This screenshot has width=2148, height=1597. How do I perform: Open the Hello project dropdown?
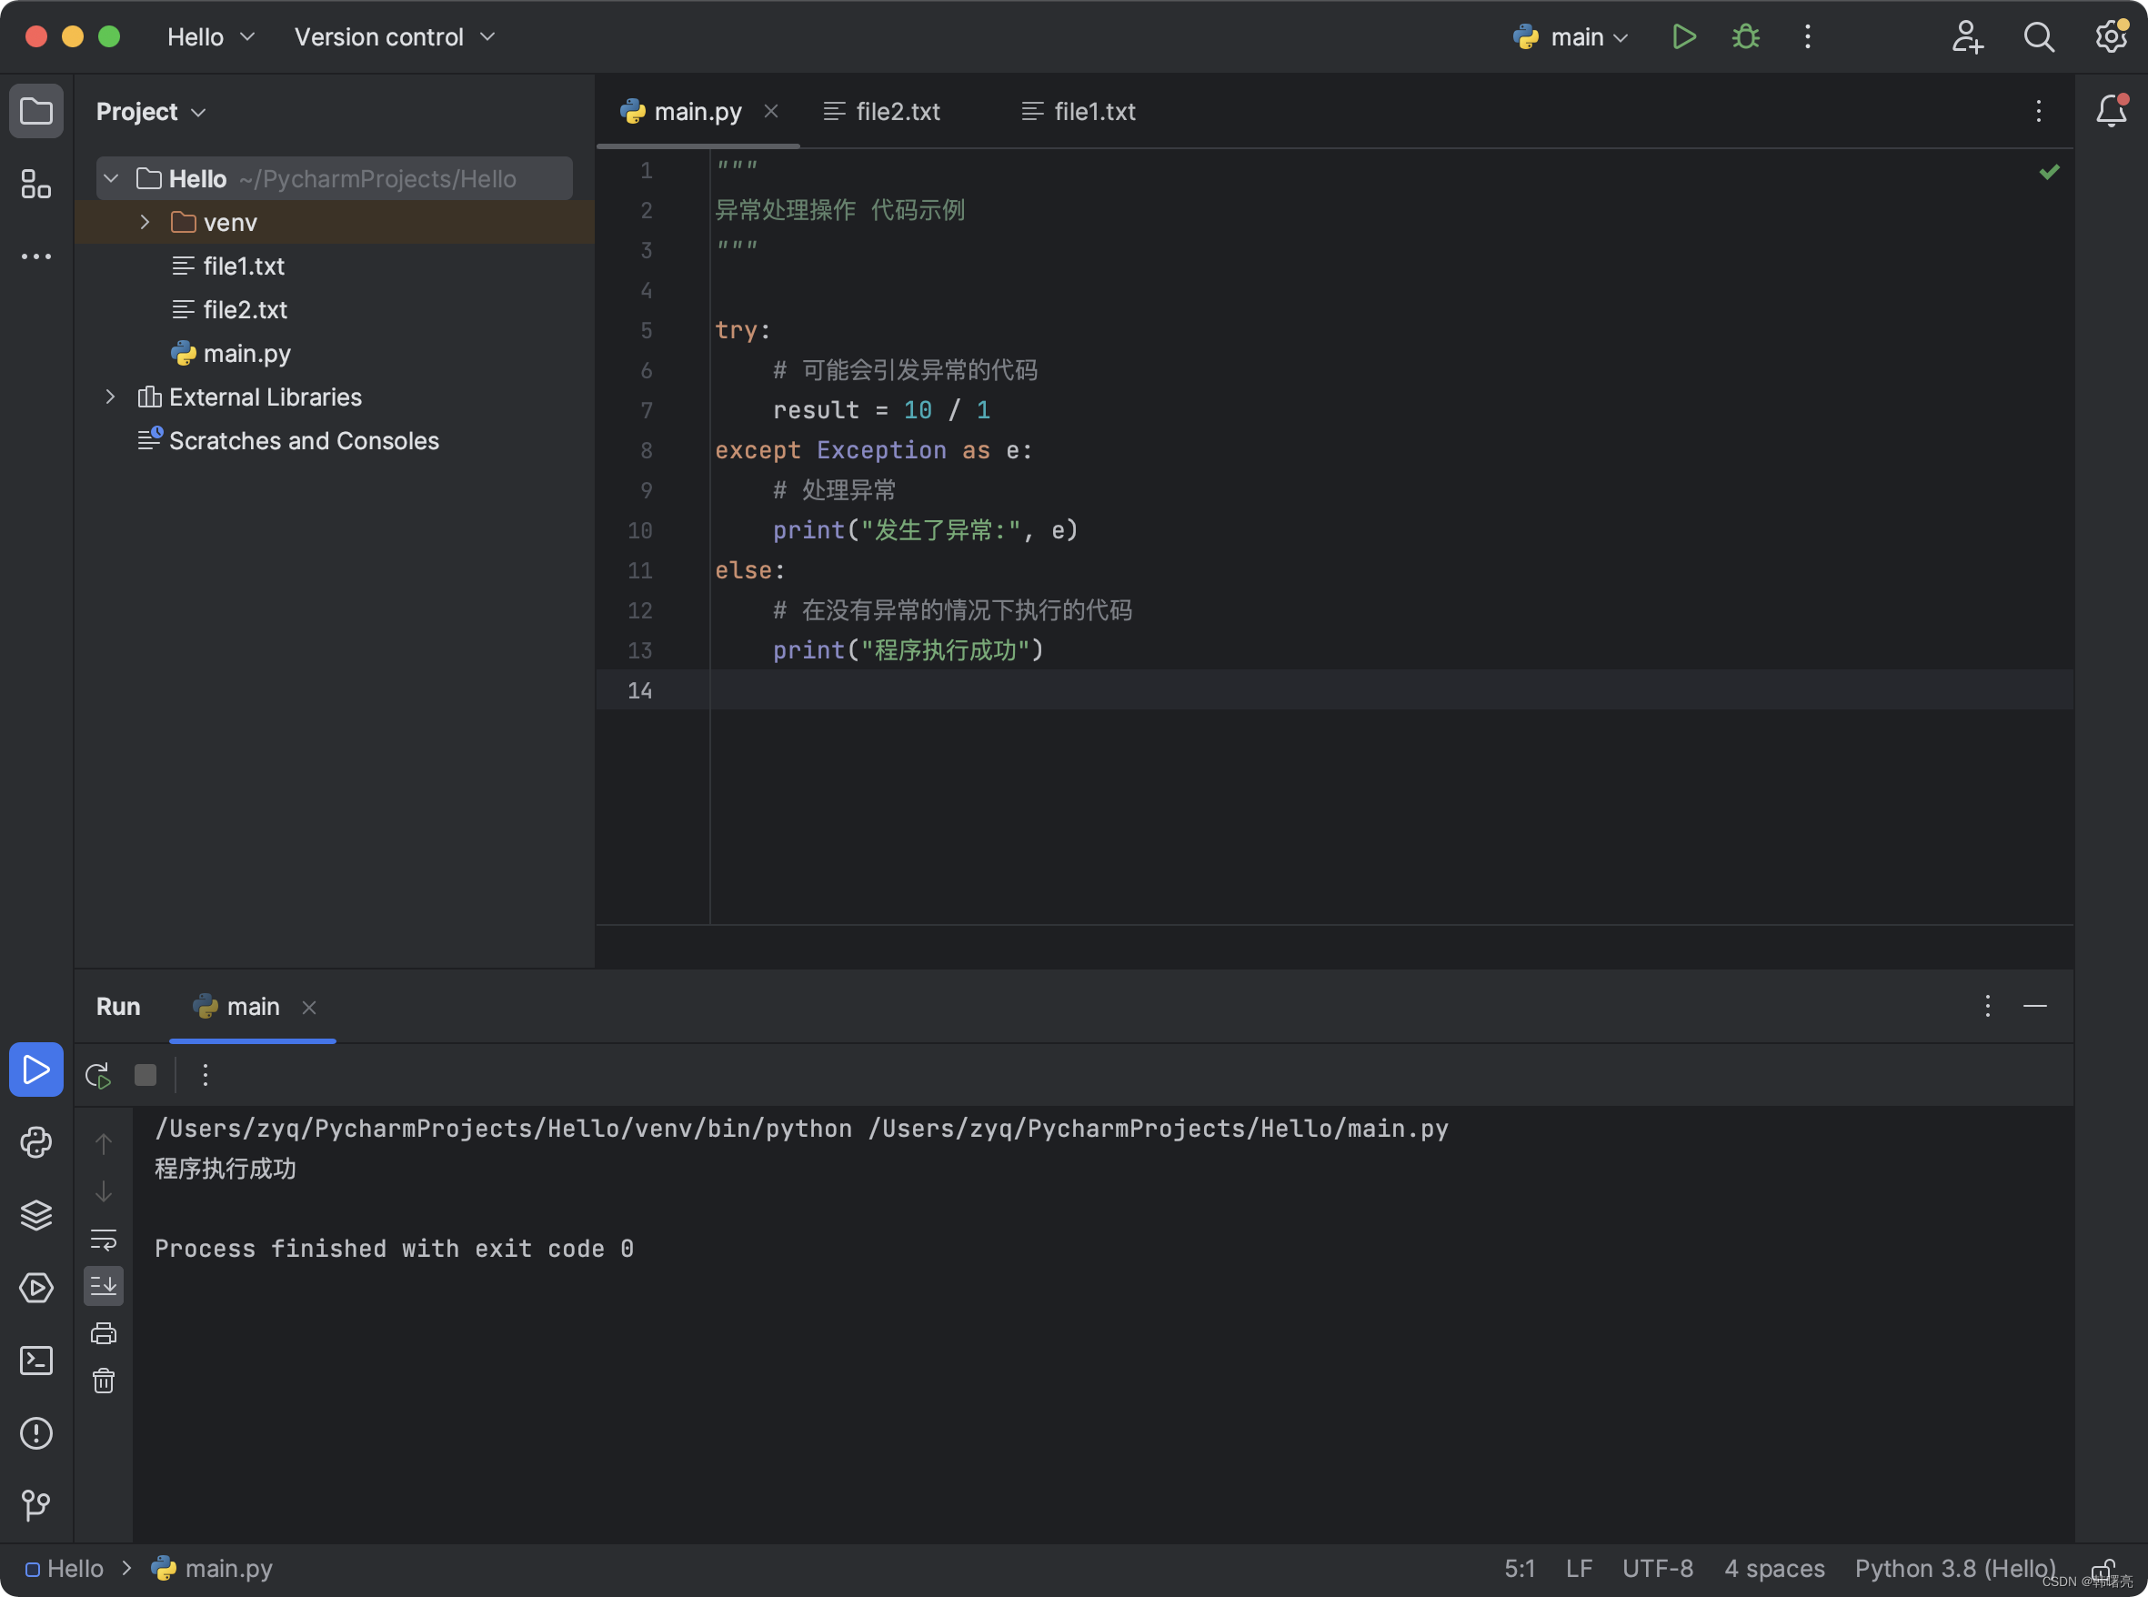[211, 36]
